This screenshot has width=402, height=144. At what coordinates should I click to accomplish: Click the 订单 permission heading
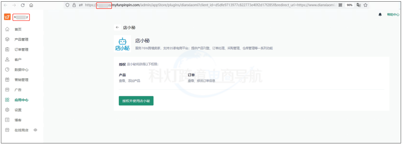[x=191, y=75]
